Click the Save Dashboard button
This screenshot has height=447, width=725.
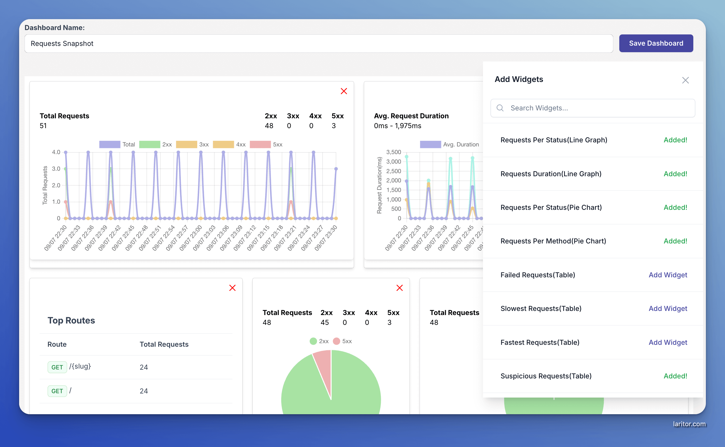[656, 43]
